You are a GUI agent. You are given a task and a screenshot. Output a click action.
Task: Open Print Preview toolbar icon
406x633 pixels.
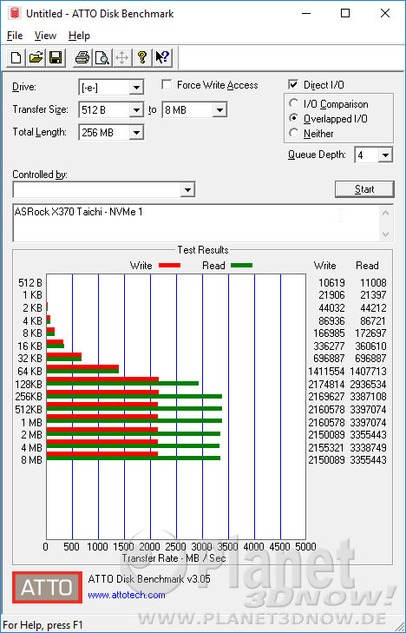coord(102,57)
